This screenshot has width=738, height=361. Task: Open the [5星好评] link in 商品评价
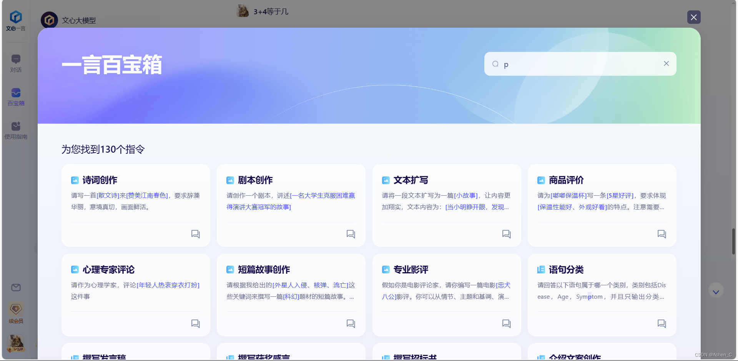tap(620, 195)
